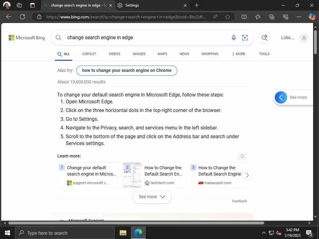This screenshot has height=239, width=319.
Task: Click the answer info icon by Learn more
Action: pos(242,156)
